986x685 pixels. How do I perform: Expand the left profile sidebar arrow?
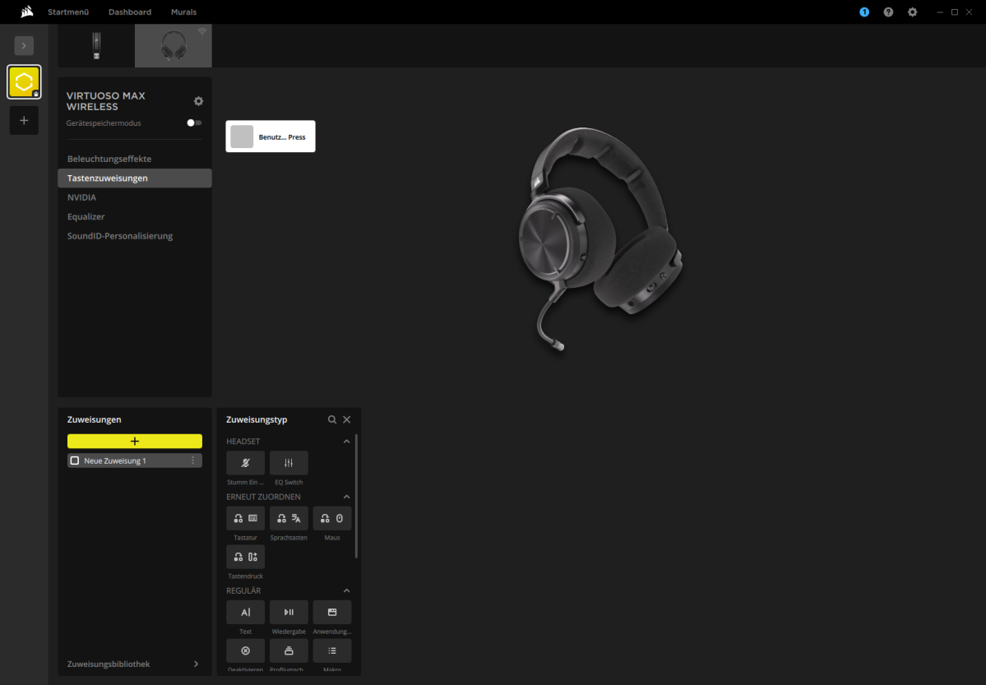point(24,45)
